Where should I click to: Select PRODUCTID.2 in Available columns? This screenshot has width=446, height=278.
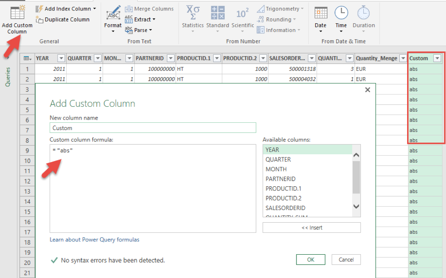pyautogui.click(x=307, y=198)
